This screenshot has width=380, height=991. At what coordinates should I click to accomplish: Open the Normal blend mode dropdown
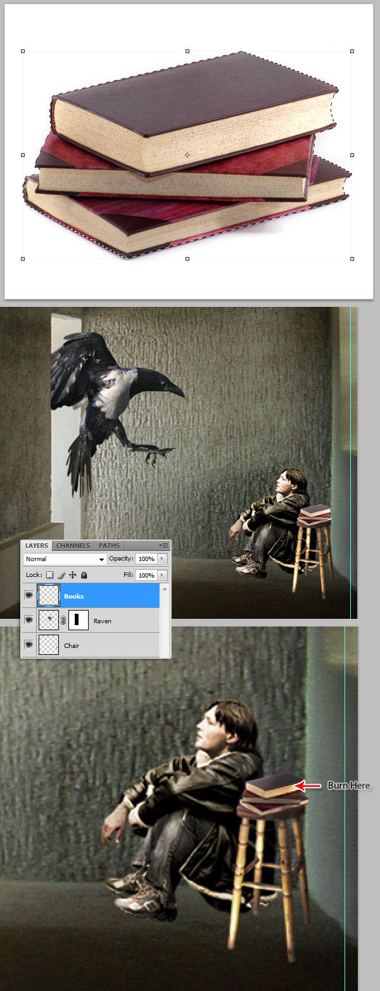[x=65, y=559]
